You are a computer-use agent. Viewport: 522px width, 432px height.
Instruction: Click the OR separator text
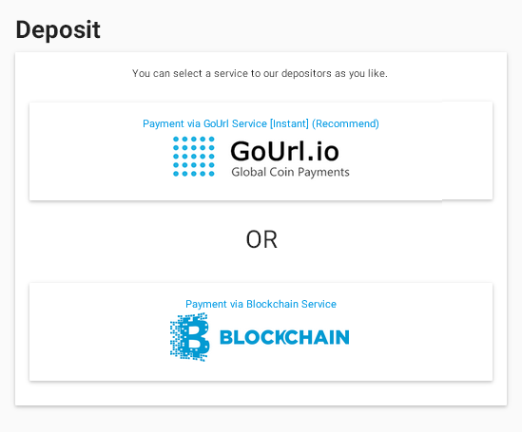click(261, 239)
